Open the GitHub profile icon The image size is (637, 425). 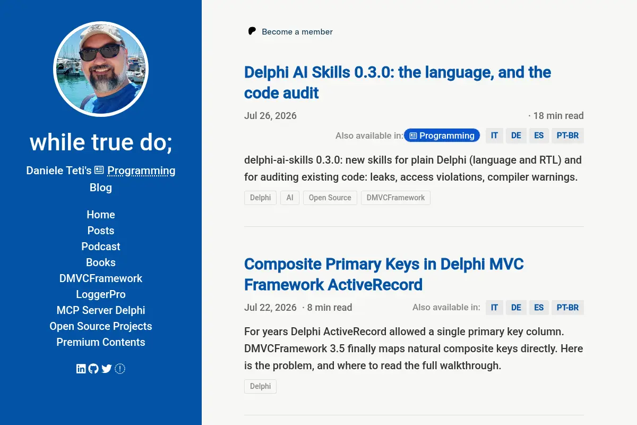(93, 369)
